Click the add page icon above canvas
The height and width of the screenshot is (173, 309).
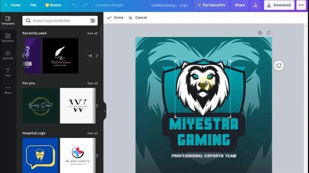click(x=268, y=33)
